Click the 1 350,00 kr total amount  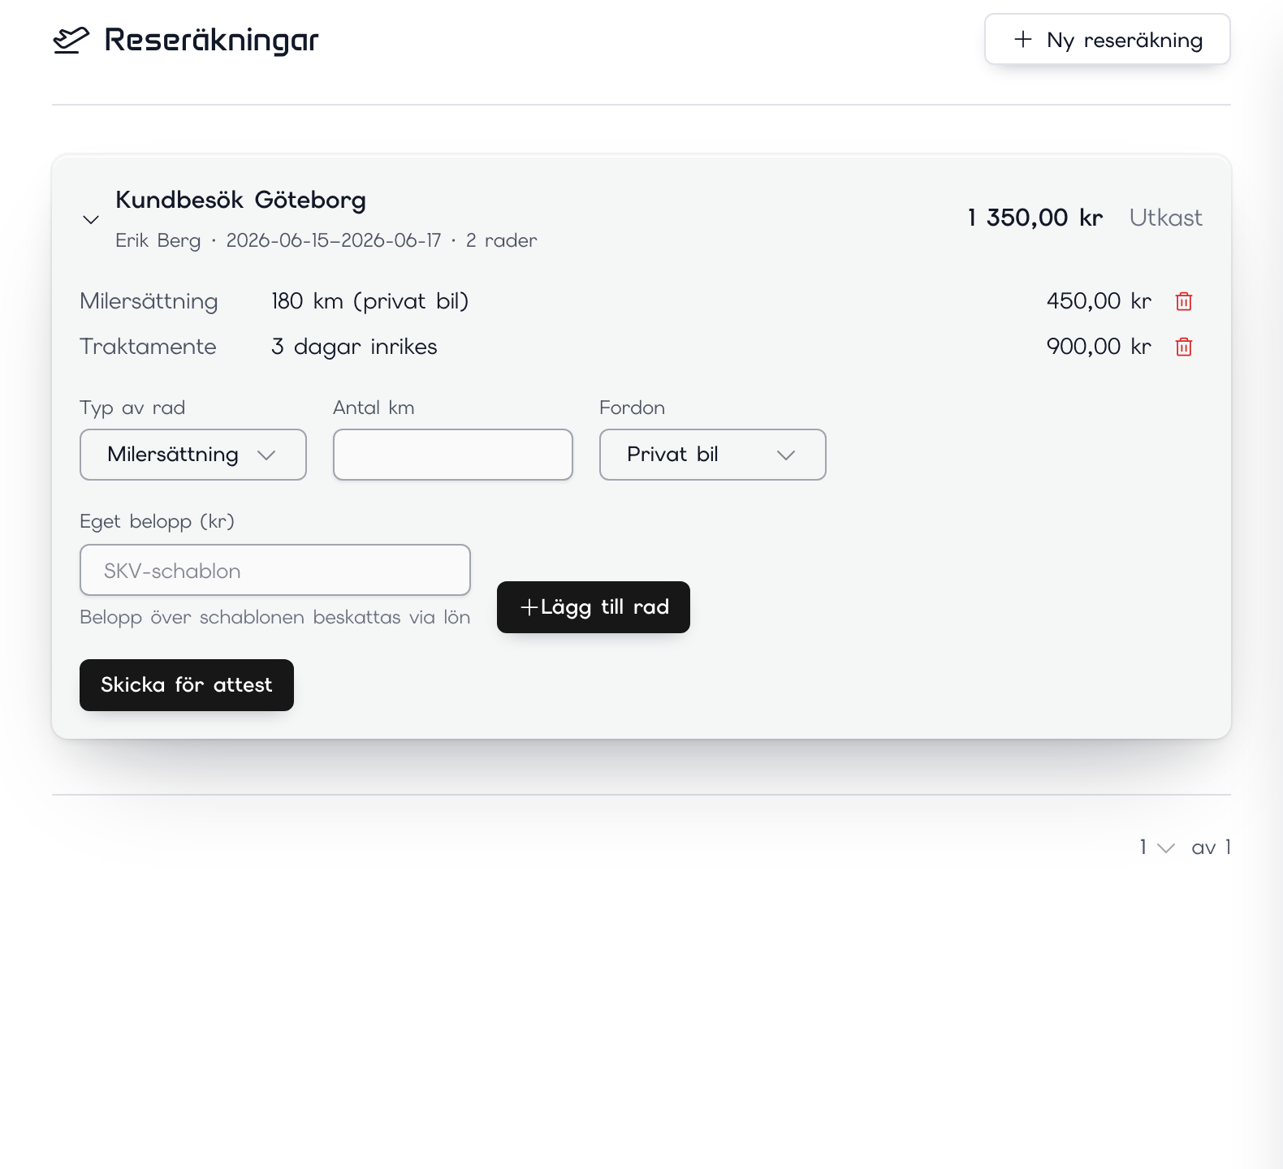tap(1035, 218)
